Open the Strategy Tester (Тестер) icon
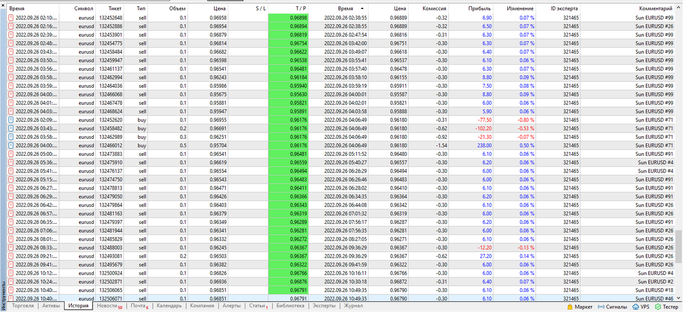Image resolution: width=683 pixels, height=312 pixels. 658,306
